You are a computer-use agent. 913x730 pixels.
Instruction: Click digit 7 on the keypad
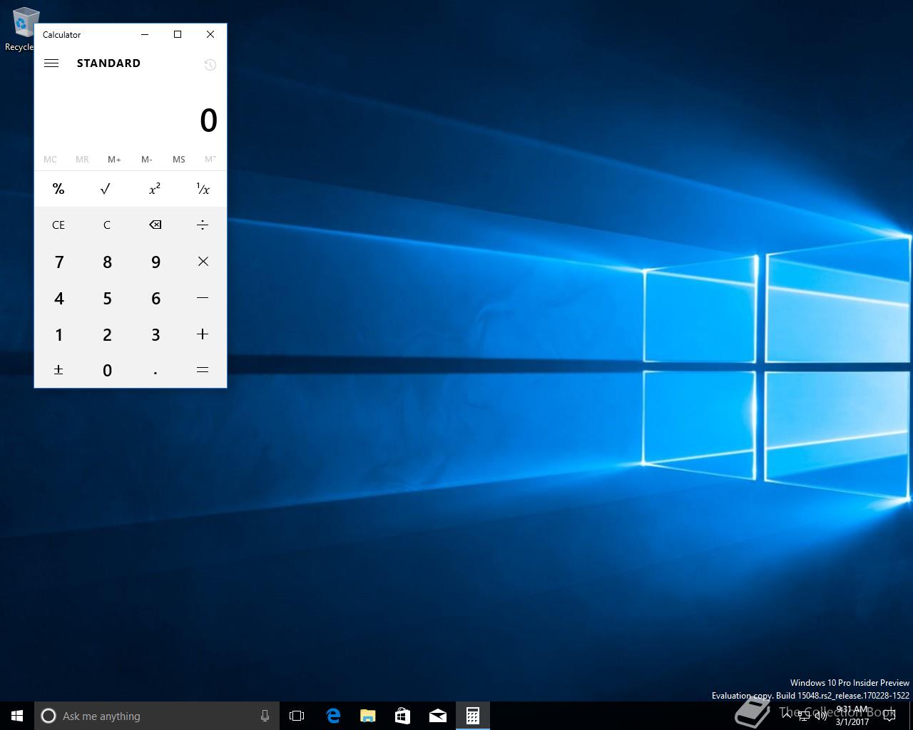58,262
